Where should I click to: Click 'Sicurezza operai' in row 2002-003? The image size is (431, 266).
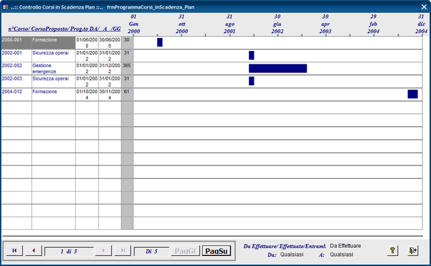click(50, 78)
